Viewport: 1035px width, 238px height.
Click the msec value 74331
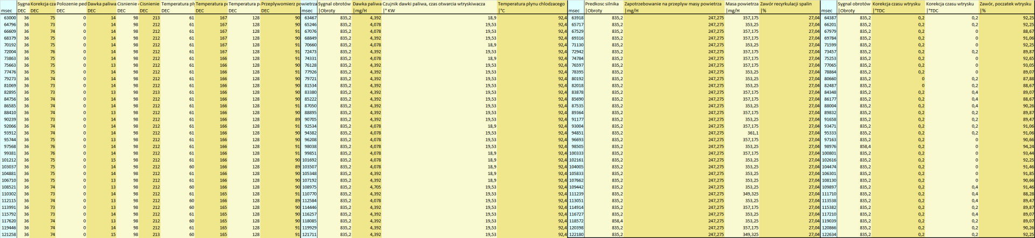coord(309,58)
